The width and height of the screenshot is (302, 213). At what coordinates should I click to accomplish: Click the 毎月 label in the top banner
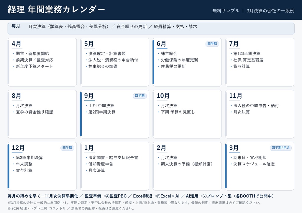coord(16,26)
